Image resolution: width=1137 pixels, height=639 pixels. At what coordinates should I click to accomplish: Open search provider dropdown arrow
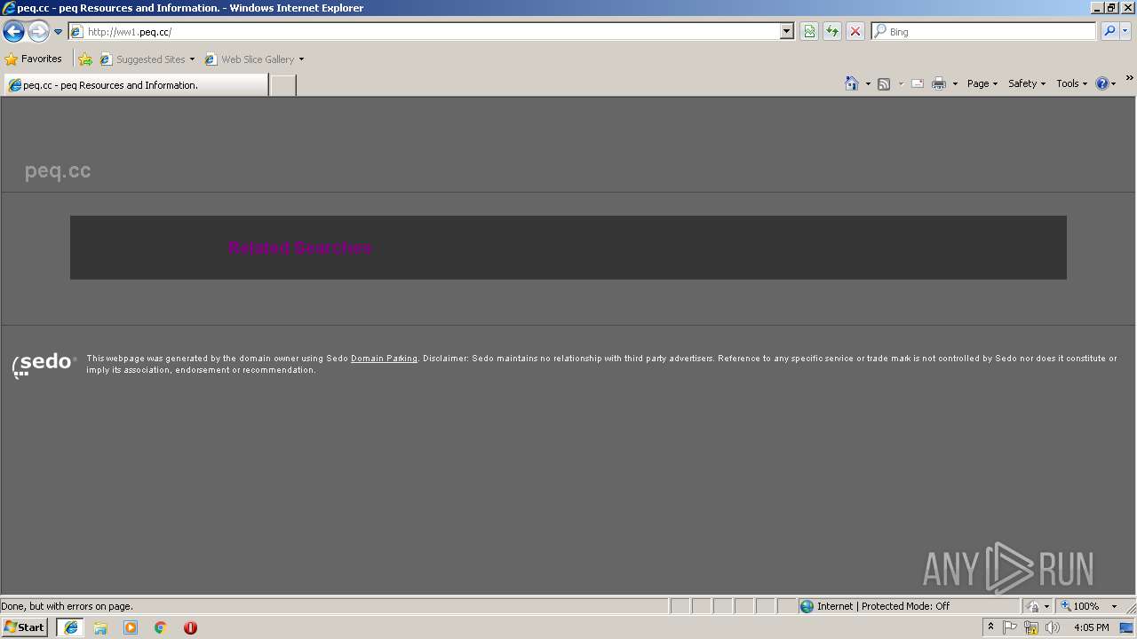(x=1125, y=31)
